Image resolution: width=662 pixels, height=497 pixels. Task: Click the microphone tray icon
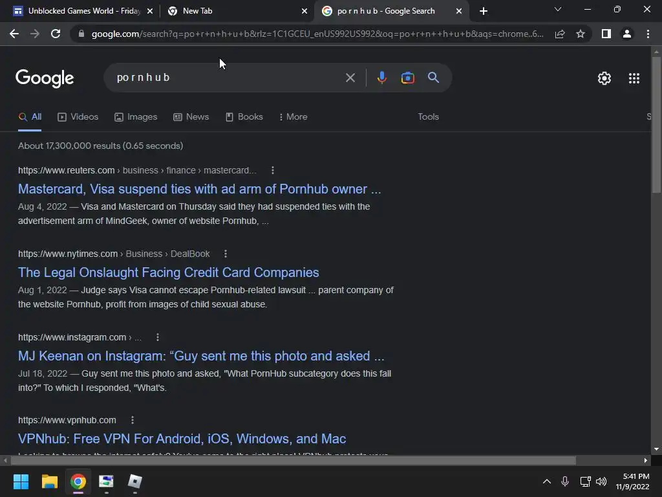point(565,481)
